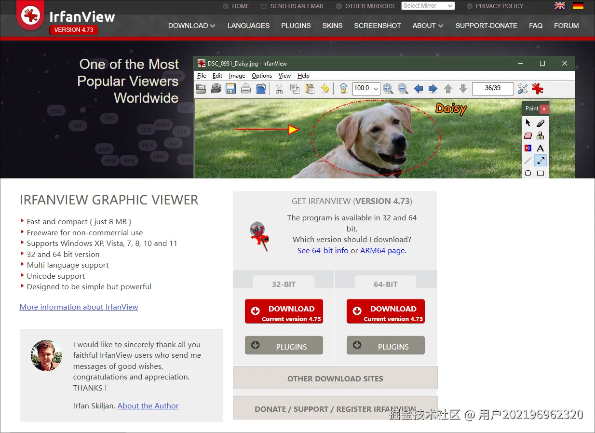Click the yellow Undo arrow icon
Screen dimensions: 595x433
pos(325,89)
